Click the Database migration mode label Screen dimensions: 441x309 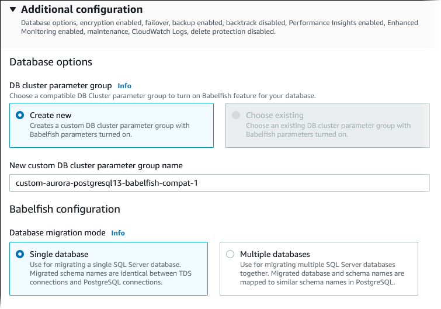[58, 232]
